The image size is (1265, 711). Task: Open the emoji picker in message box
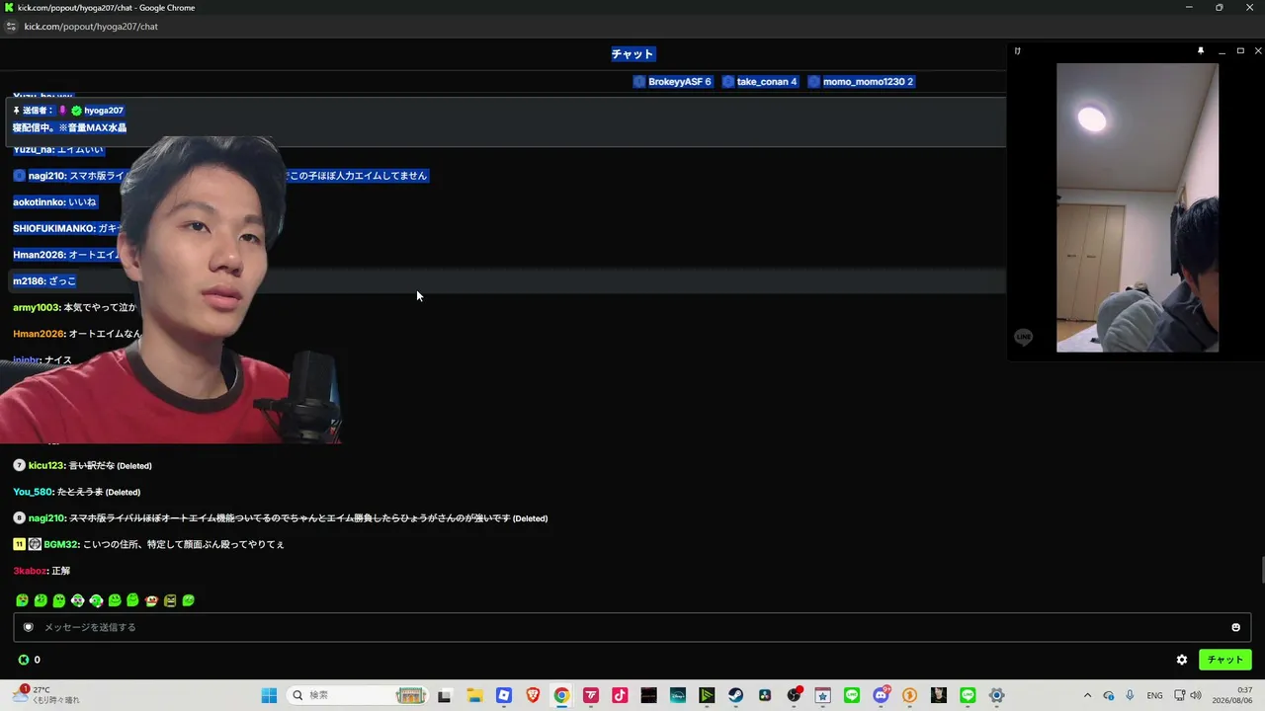coord(1235,627)
